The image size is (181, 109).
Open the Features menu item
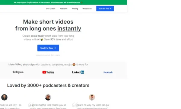pos(64,9)
